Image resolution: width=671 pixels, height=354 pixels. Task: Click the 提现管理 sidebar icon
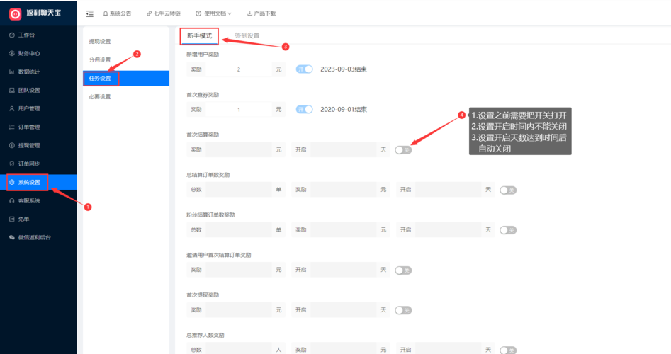[x=12, y=145]
